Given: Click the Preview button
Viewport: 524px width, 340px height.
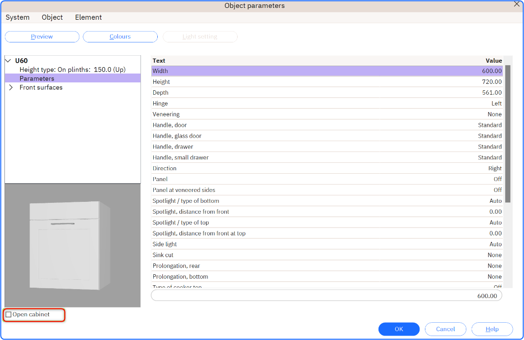Looking at the screenshot, I should 42,37.
